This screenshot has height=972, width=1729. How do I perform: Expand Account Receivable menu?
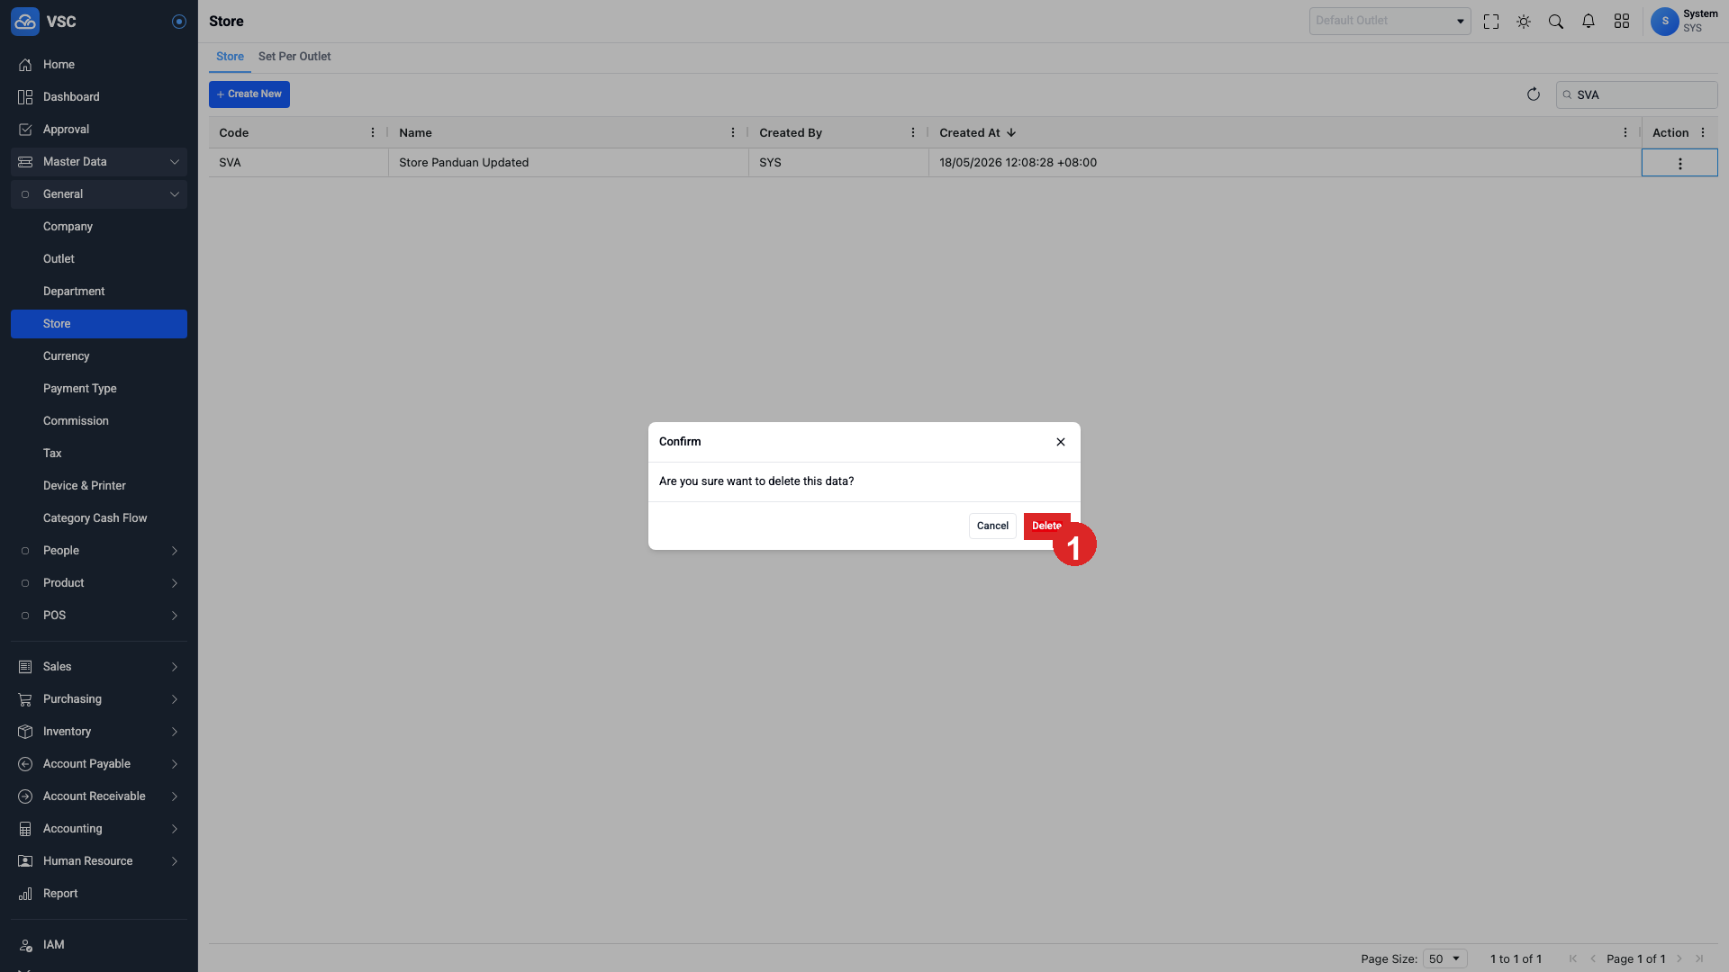99,796
